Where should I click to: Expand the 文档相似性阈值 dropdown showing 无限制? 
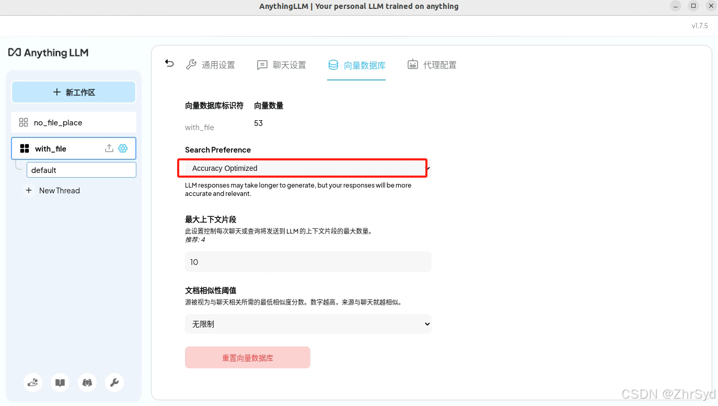pyautogui.click(x=308, y=324)
